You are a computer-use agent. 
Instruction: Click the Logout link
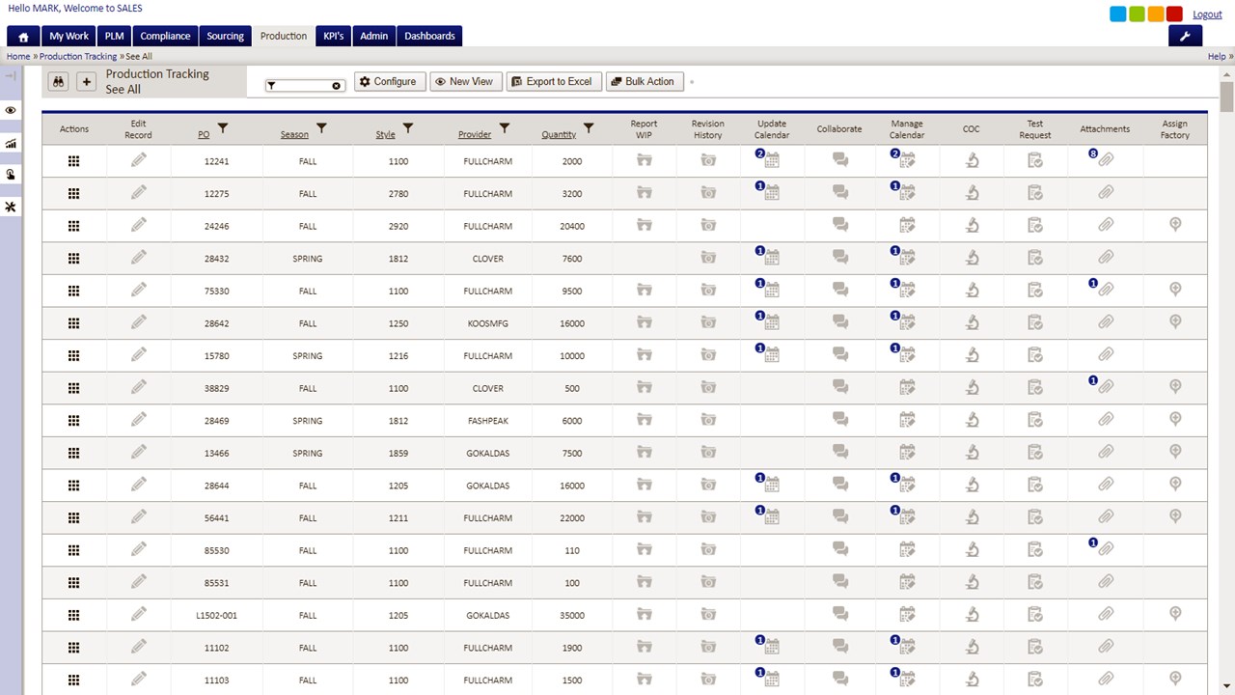(1207, 14)
